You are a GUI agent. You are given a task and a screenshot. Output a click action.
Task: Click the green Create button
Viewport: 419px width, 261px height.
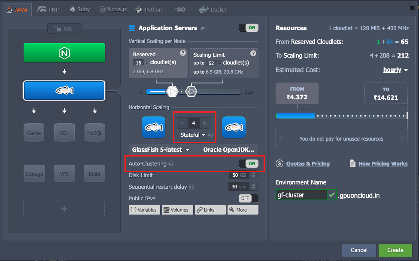coord(395,250)
